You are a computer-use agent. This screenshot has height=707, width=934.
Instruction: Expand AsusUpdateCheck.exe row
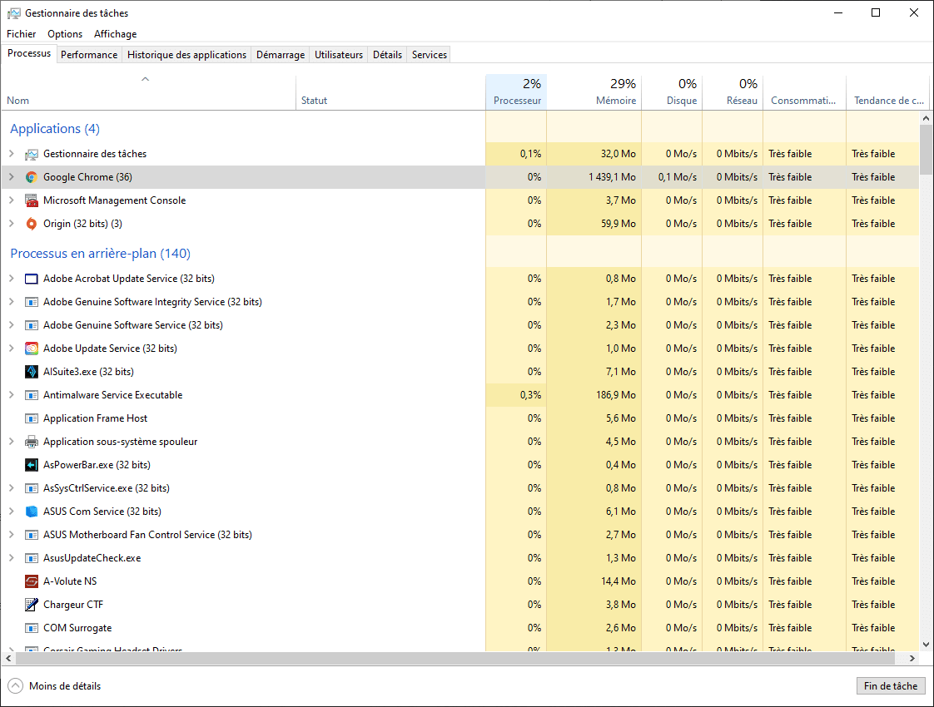coord(12,557)
